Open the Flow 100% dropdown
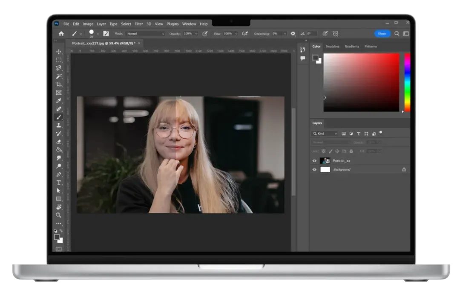The width and height of the screenshot is (460, 305). click(x=236, y=34)
